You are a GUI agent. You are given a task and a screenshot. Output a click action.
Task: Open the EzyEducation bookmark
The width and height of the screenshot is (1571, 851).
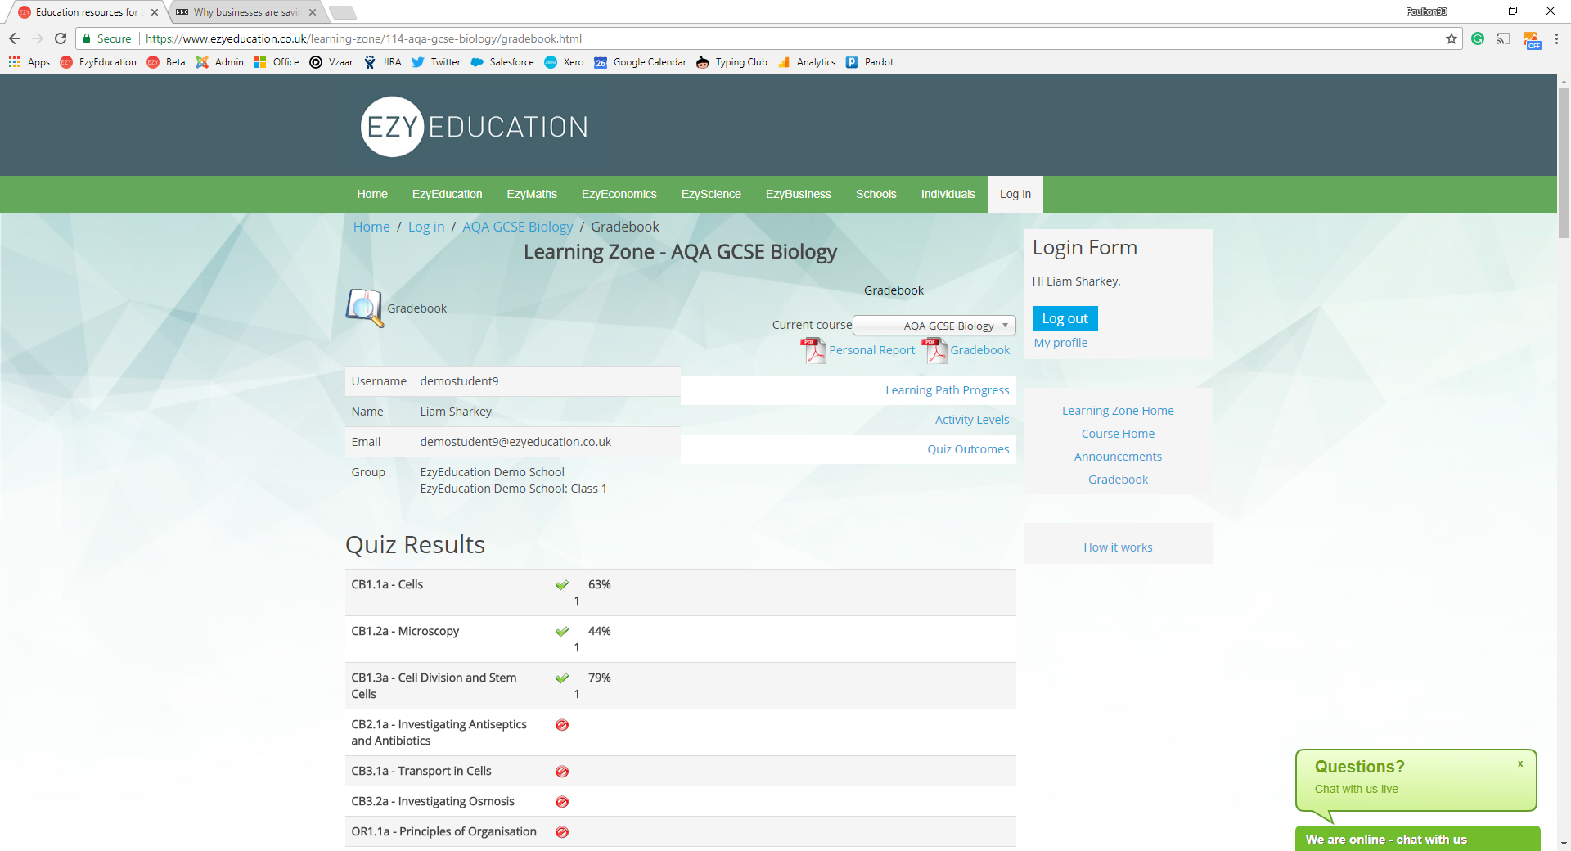click(98, 62)
